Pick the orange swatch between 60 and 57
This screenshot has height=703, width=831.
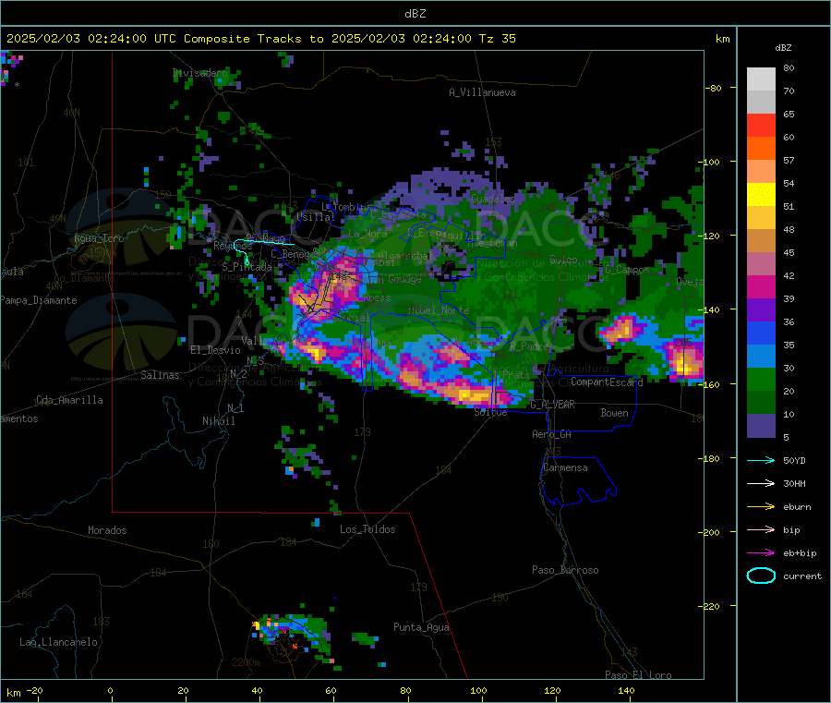(x=761, y=149)
